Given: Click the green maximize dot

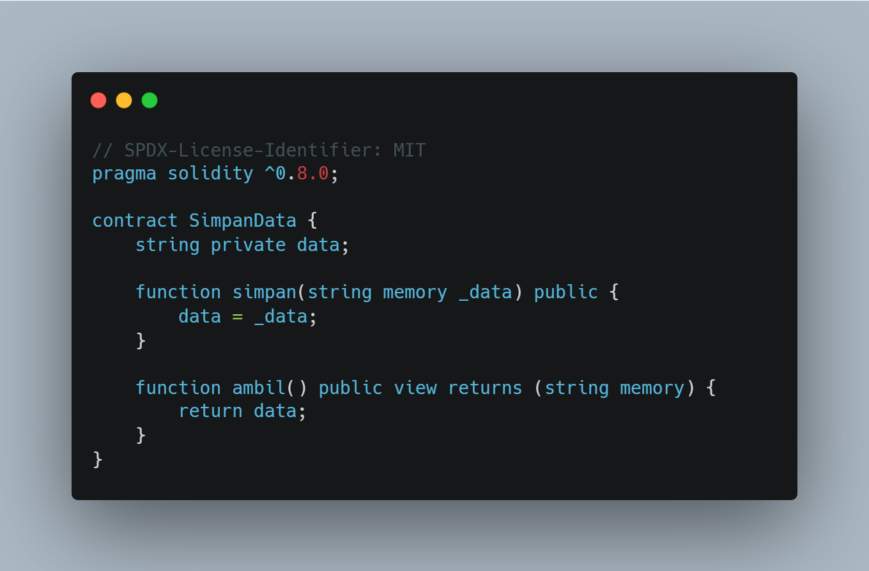Looking at the screenshot, I should tap(150, 100).
